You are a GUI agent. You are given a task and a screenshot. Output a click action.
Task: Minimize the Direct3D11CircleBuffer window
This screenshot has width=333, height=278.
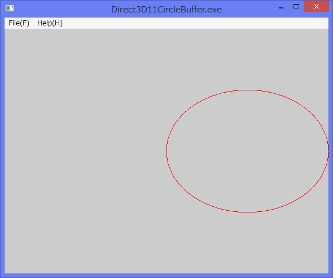pyautogui.click(x=281, y=7)
